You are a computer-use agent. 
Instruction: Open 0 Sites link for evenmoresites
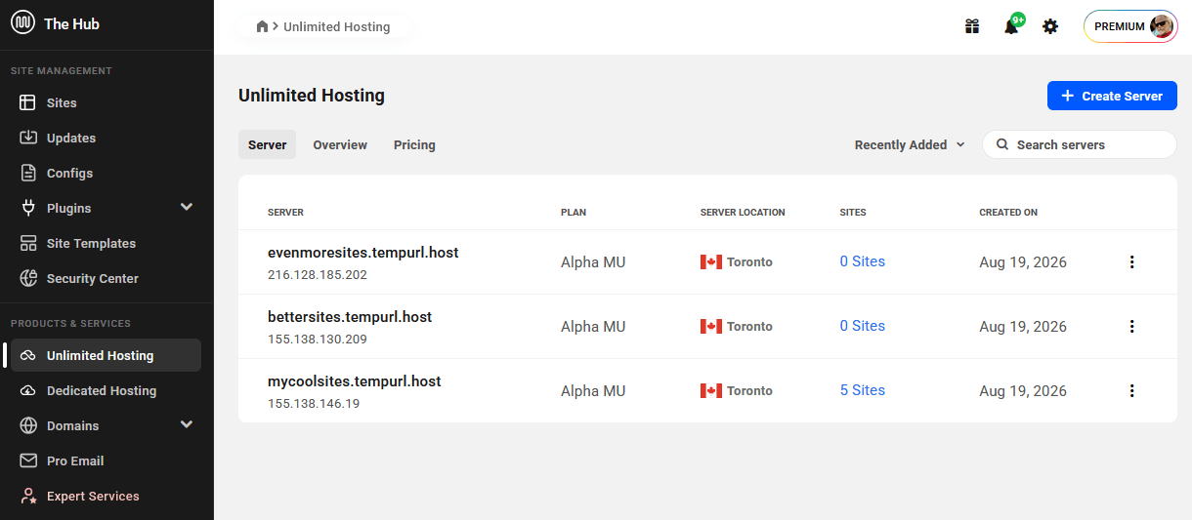pos(863,261)
